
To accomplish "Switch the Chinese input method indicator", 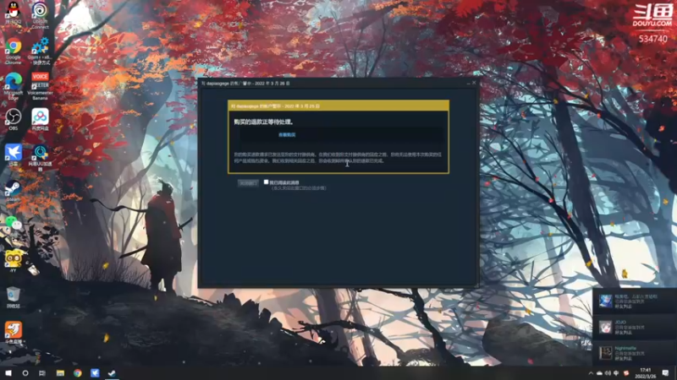I will (x=617, y=373).
